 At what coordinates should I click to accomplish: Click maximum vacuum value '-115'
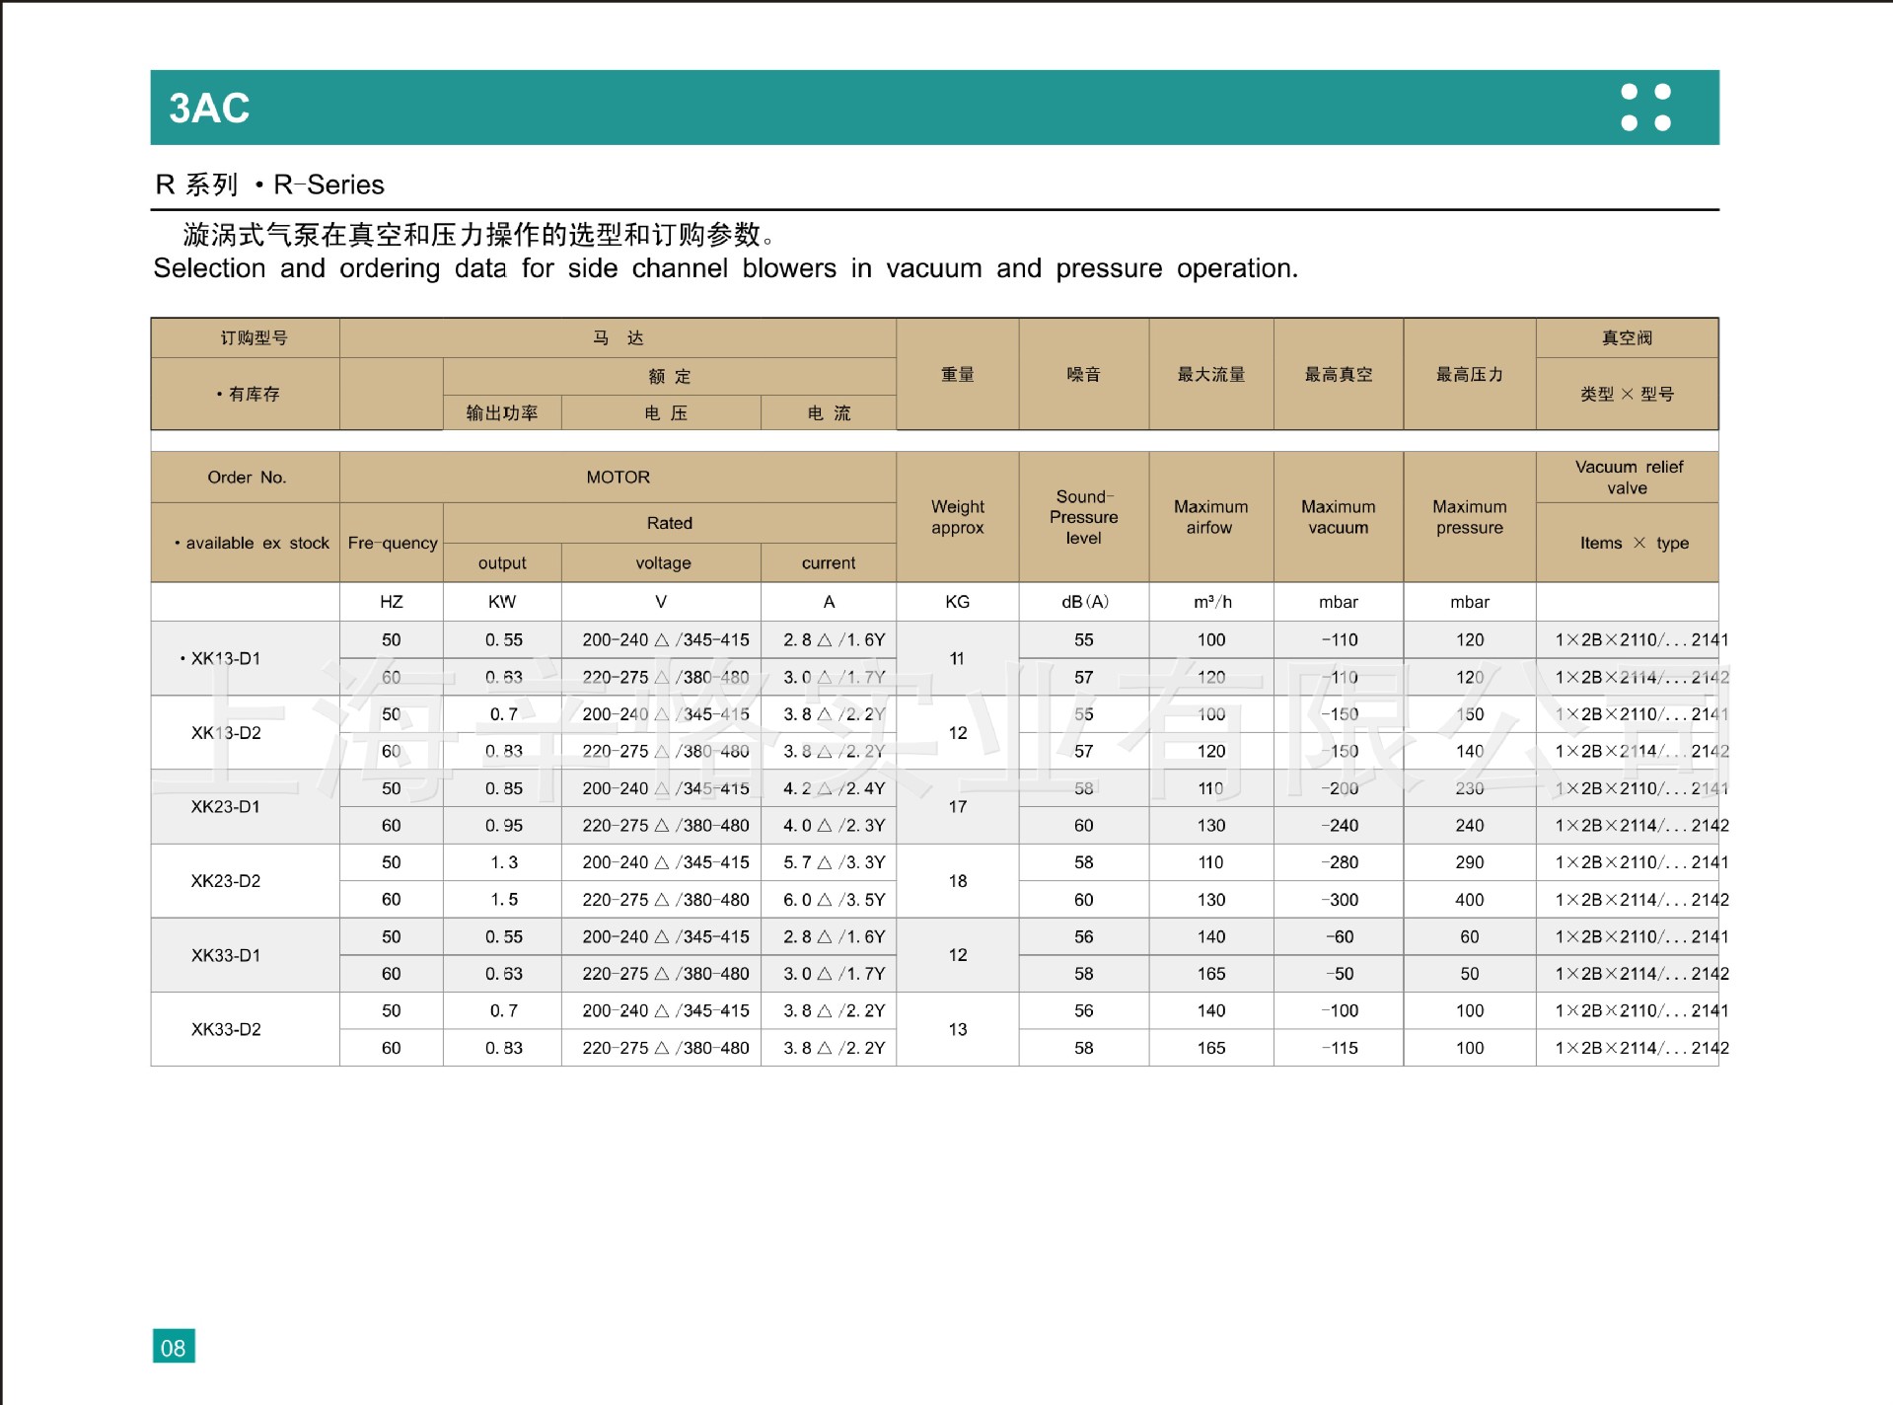[x=1340, y=1048]
